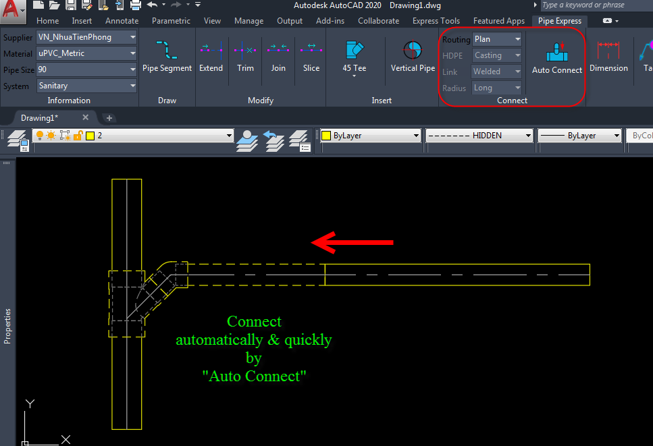The image size is (653, 446).
Task: Click the Redo arrow icon
Action: [x=176, y=5]
